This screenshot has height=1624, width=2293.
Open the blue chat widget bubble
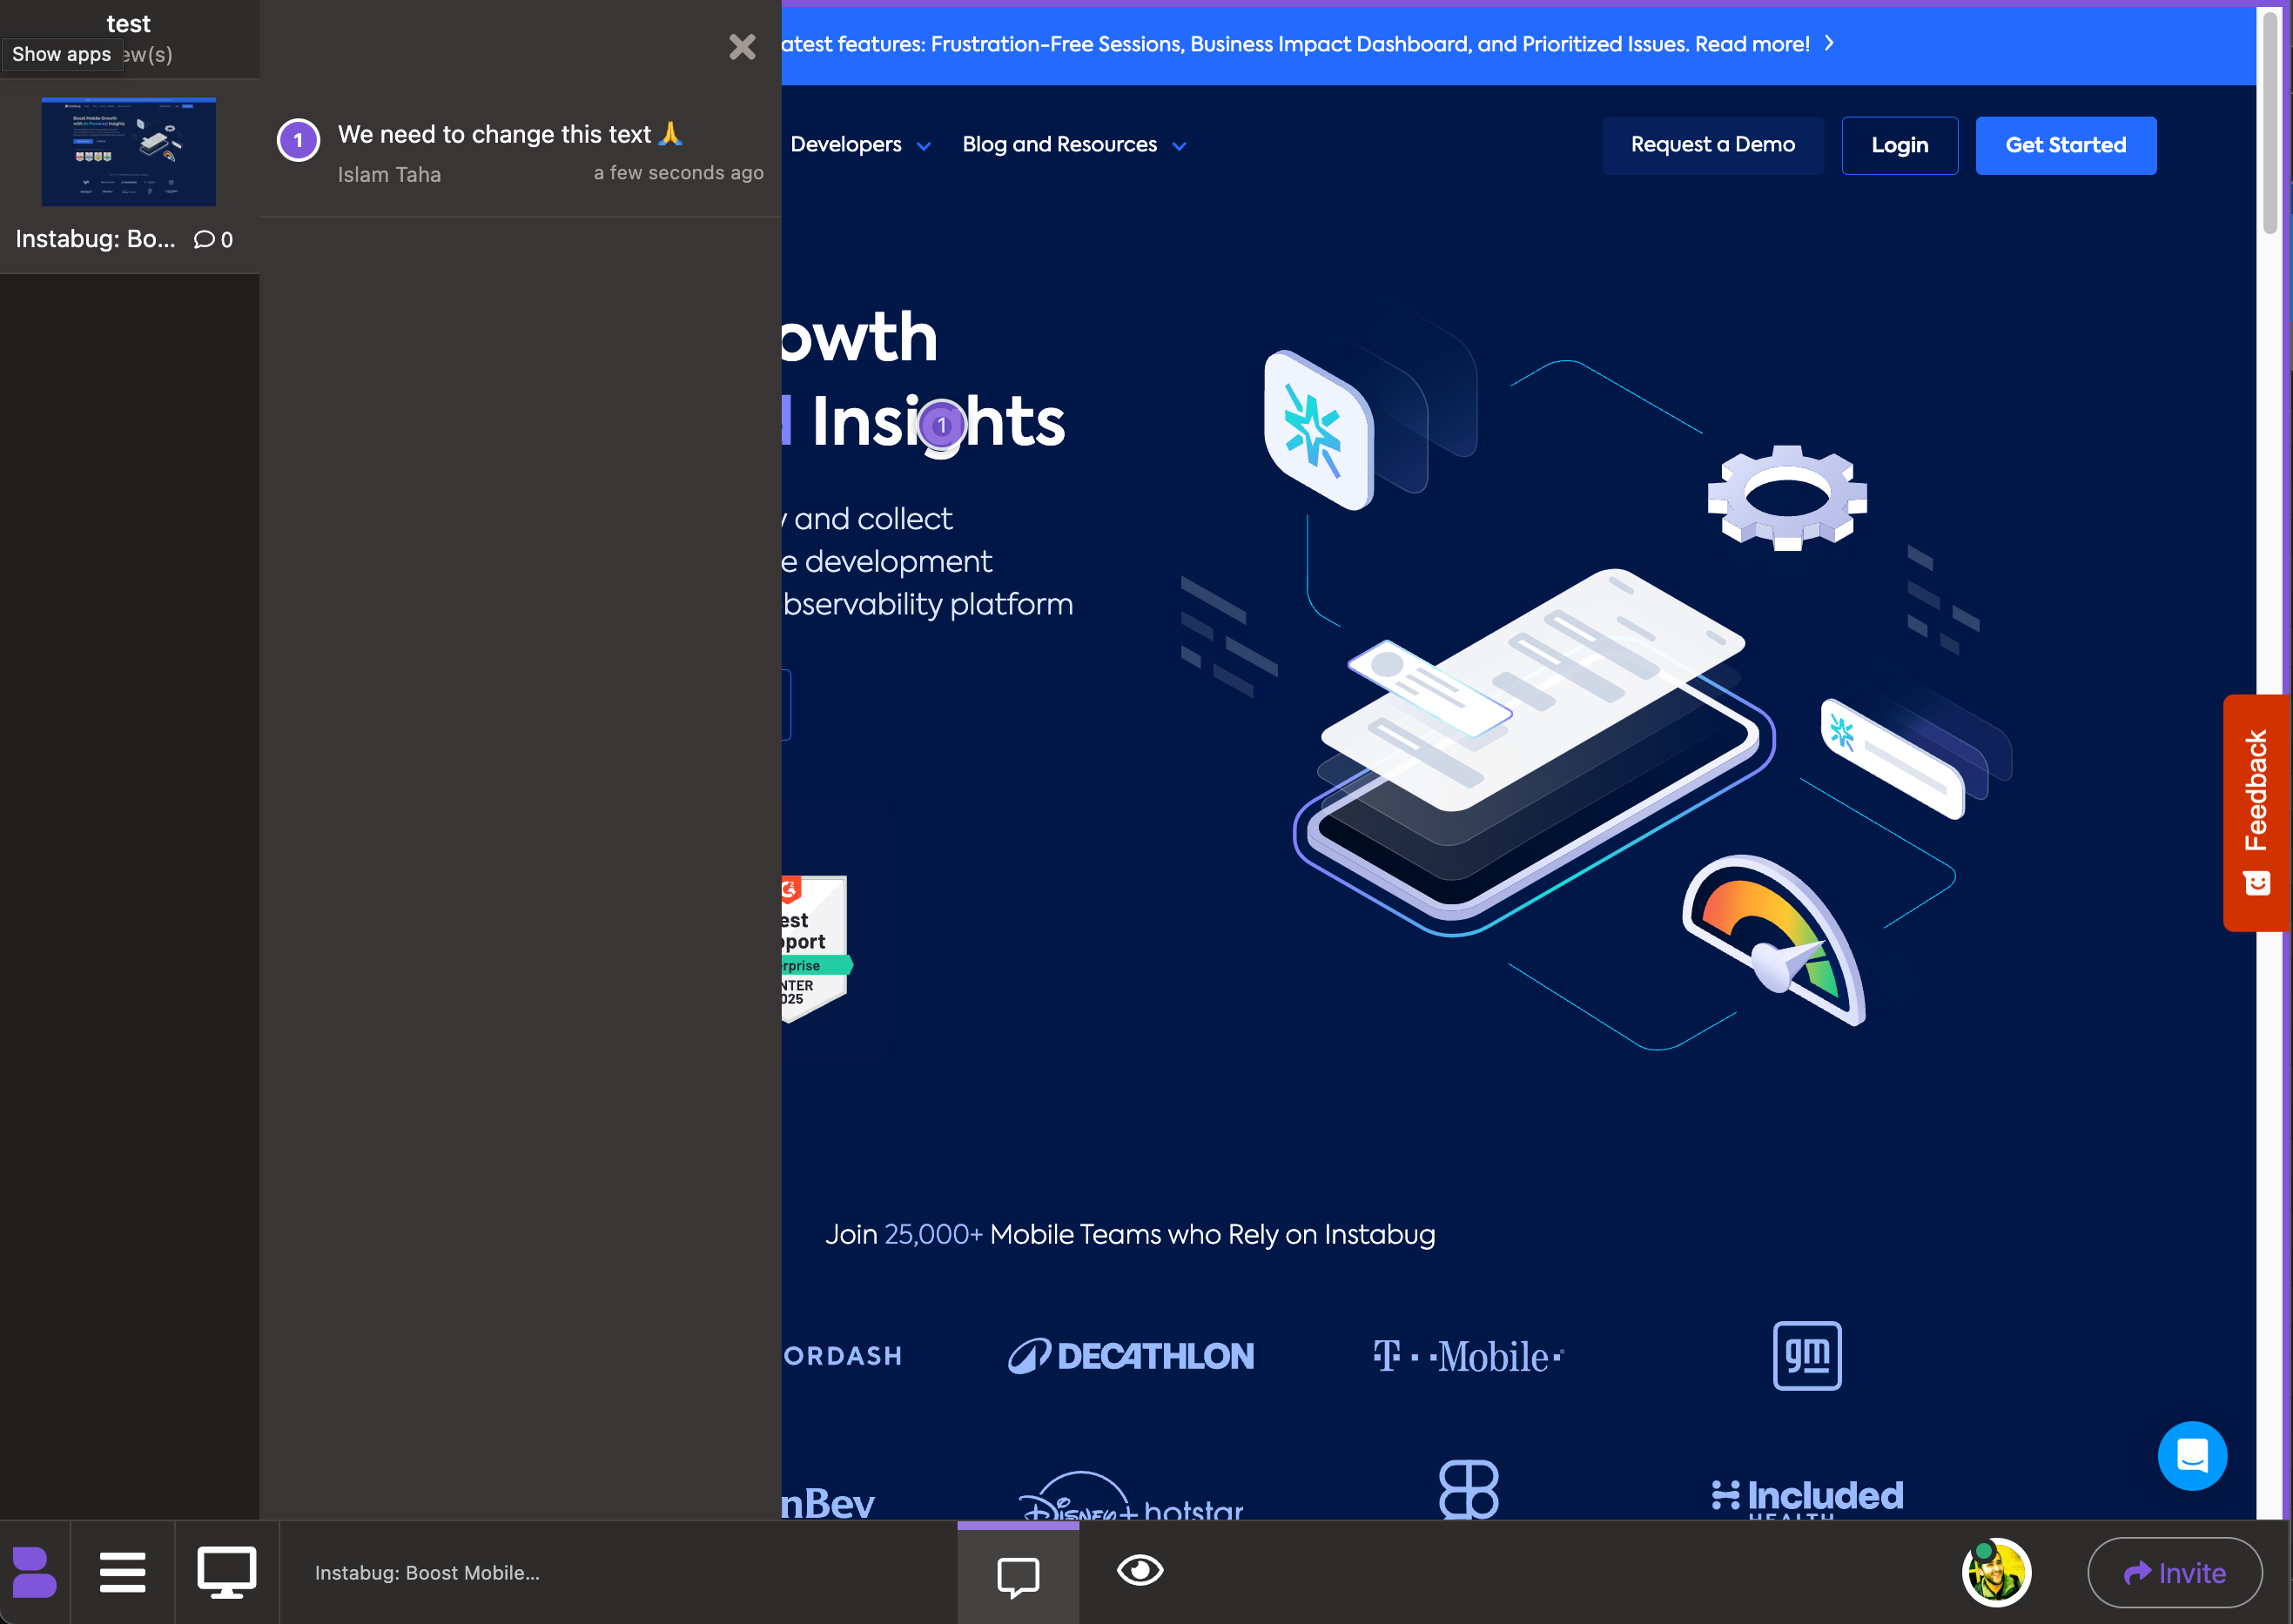coord(2191,1456)
